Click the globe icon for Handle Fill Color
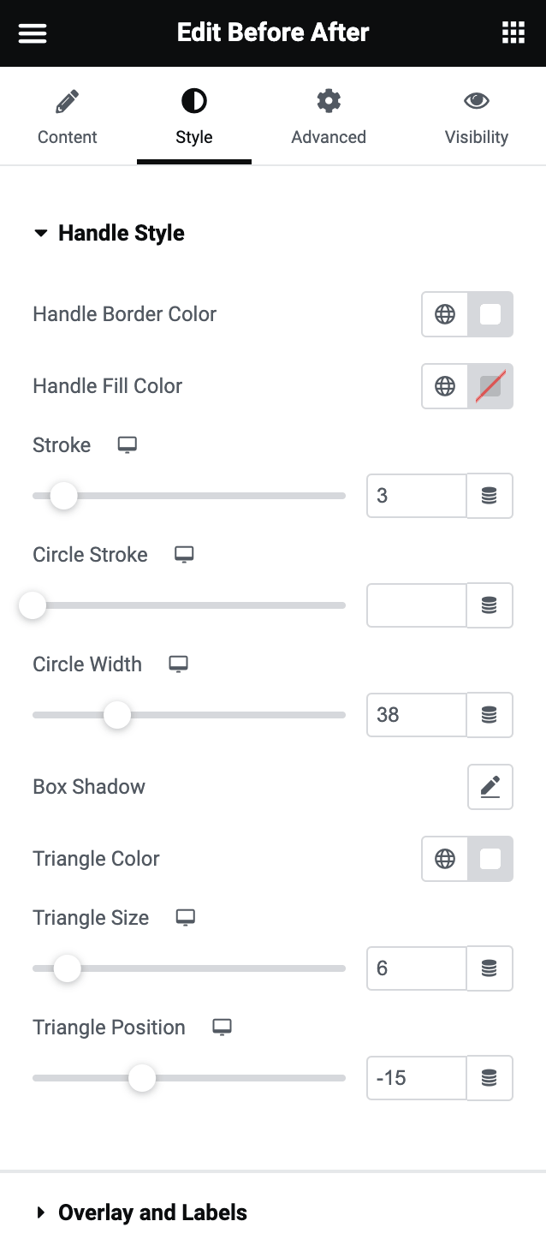This screenshot has width=546, height=1257. pyautogui.click(x=445, y=386)
